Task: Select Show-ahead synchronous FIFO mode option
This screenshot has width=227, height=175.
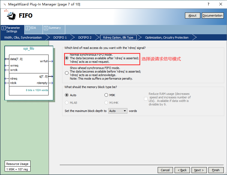Action: click(x=67, y=73)
